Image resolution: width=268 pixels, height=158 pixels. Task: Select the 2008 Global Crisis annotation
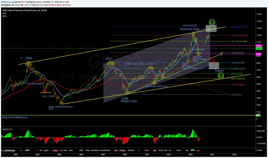pyautogui.click(x=129, y=100)
